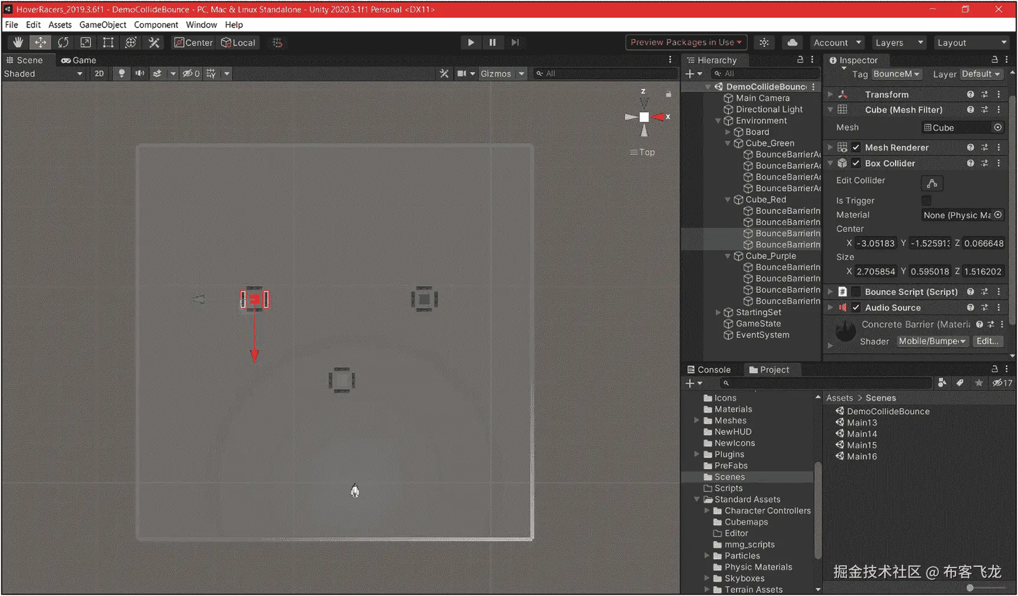Toggle scene lighting icon

tap(122, 74)
